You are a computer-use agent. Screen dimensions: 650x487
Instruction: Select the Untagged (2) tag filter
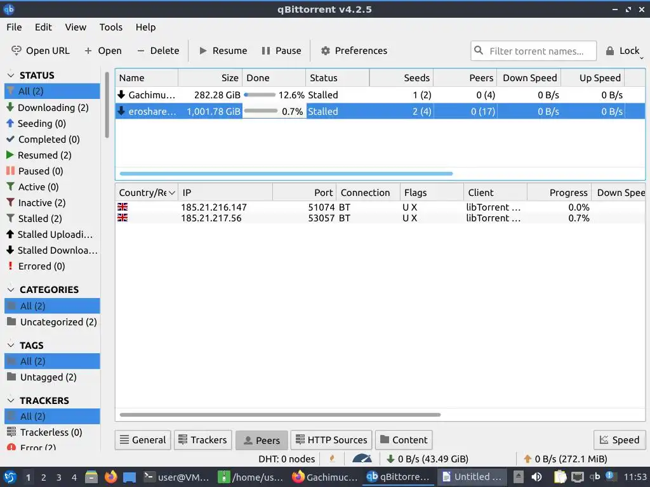coord(52,377)
